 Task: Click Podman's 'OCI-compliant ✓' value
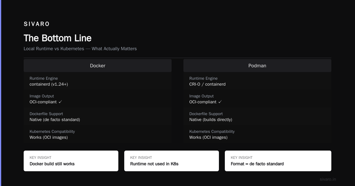pos(206,102)
